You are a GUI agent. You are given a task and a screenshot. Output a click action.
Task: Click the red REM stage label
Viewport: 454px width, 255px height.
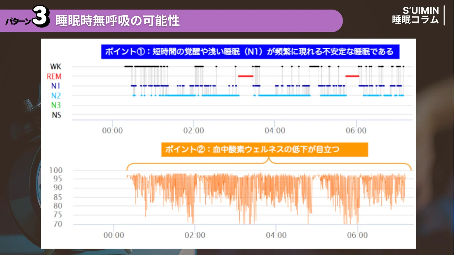[x=54, y=76]
